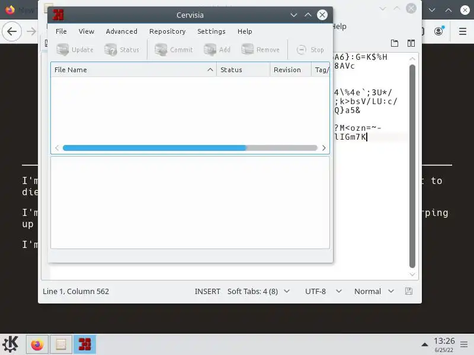
Task: Click the Commit toolbar button
Action: tap(174, 50)
